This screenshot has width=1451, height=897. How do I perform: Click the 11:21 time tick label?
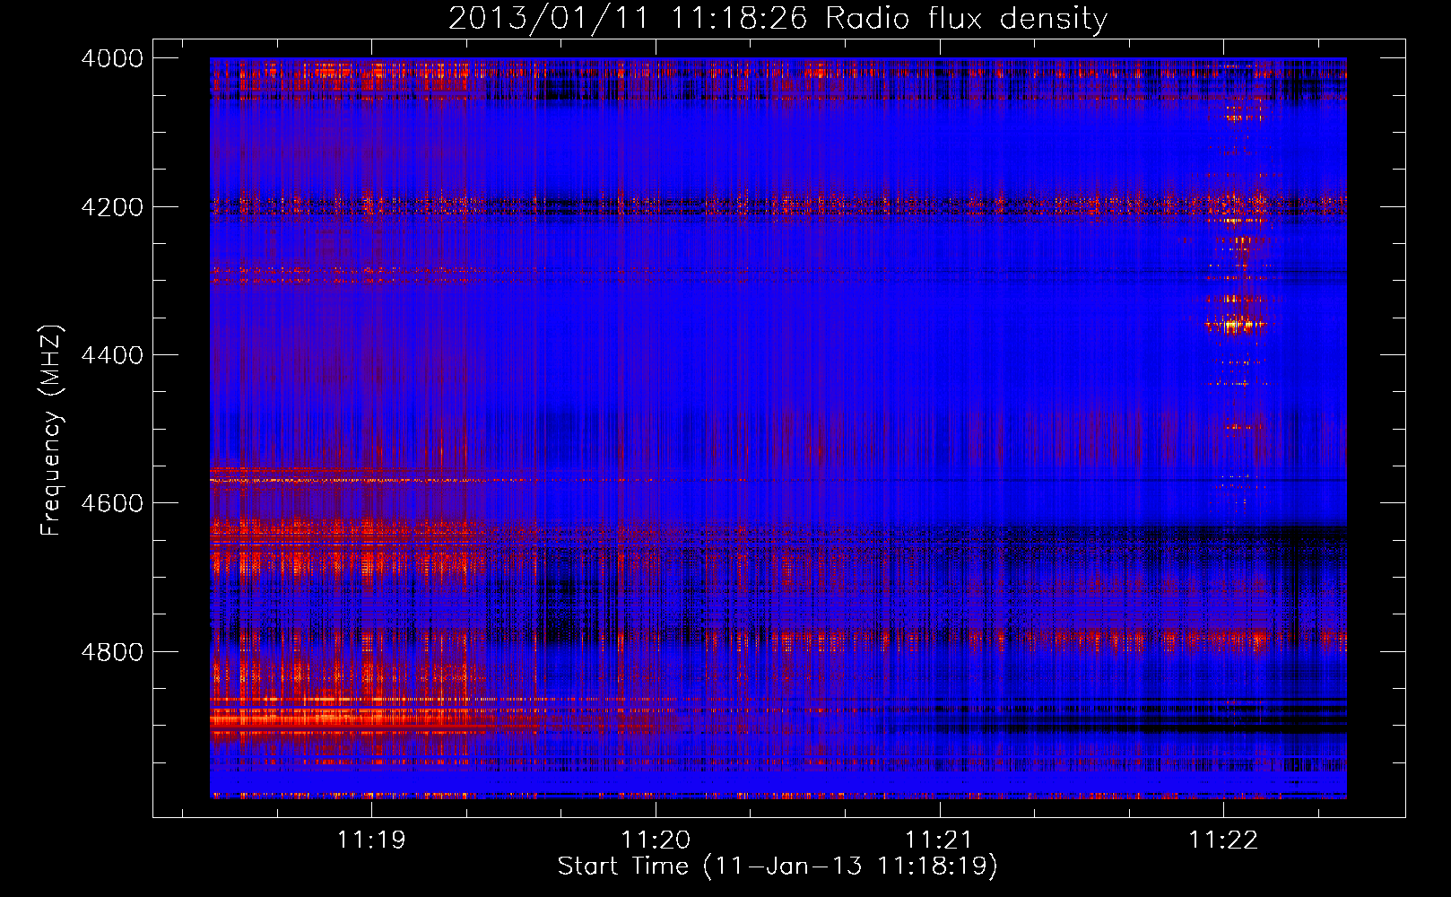pyautogui.click(x=939, y=840)
